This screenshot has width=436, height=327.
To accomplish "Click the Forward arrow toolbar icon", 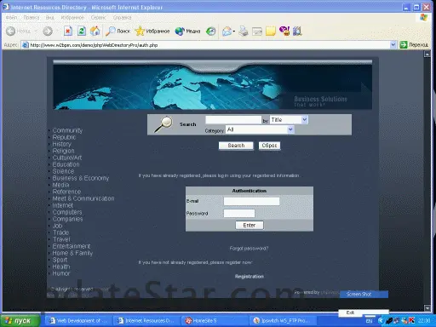I will [x=48, y=31].
